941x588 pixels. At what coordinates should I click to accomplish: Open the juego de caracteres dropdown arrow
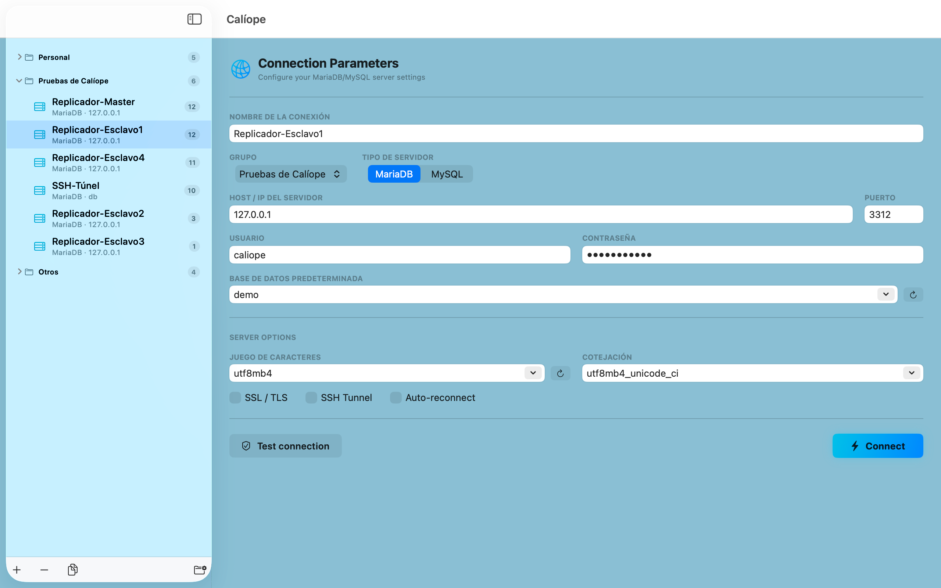[x=533, y=373]
